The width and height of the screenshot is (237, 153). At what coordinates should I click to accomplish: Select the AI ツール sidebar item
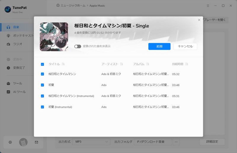click(x=17, y=92)
